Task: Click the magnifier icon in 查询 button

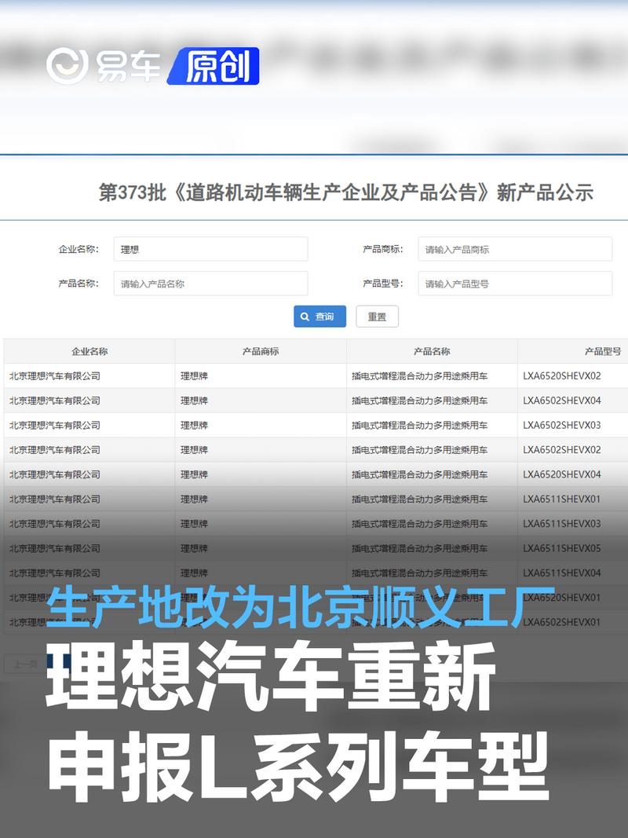Action: [x=305, y=317]
